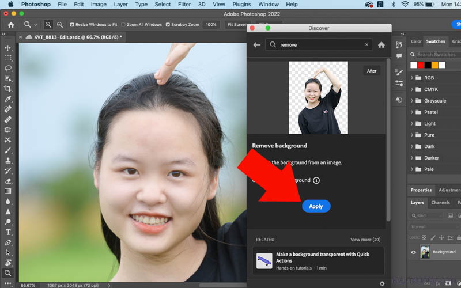This screenshot has height=288, width=461.
Task: Expand the Grayscale swatch folder
Action: pos(412,101)
